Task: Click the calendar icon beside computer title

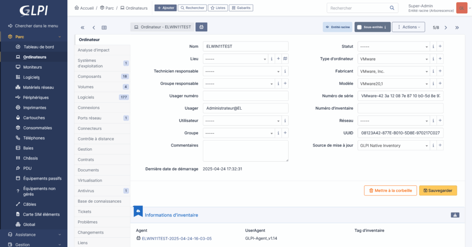Action: (202, 27)
